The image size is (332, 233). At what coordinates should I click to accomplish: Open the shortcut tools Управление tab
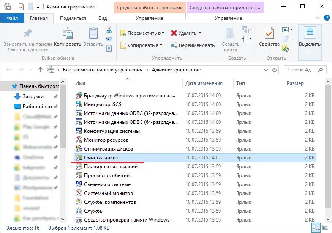coord(150,18)
